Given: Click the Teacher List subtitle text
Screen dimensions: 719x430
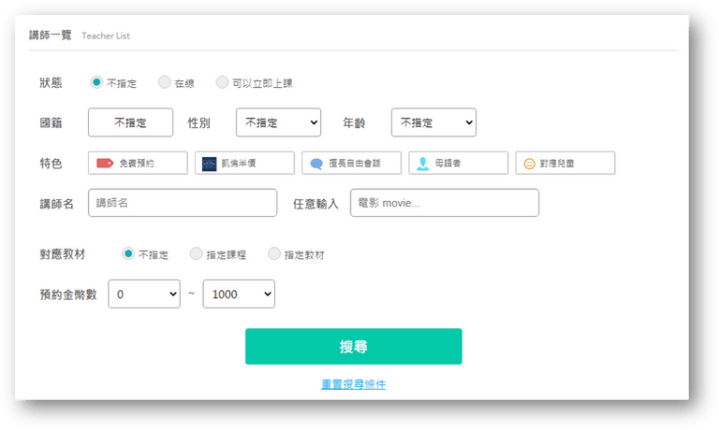Looking at the screenshot, I should click(x=106, y=36).
